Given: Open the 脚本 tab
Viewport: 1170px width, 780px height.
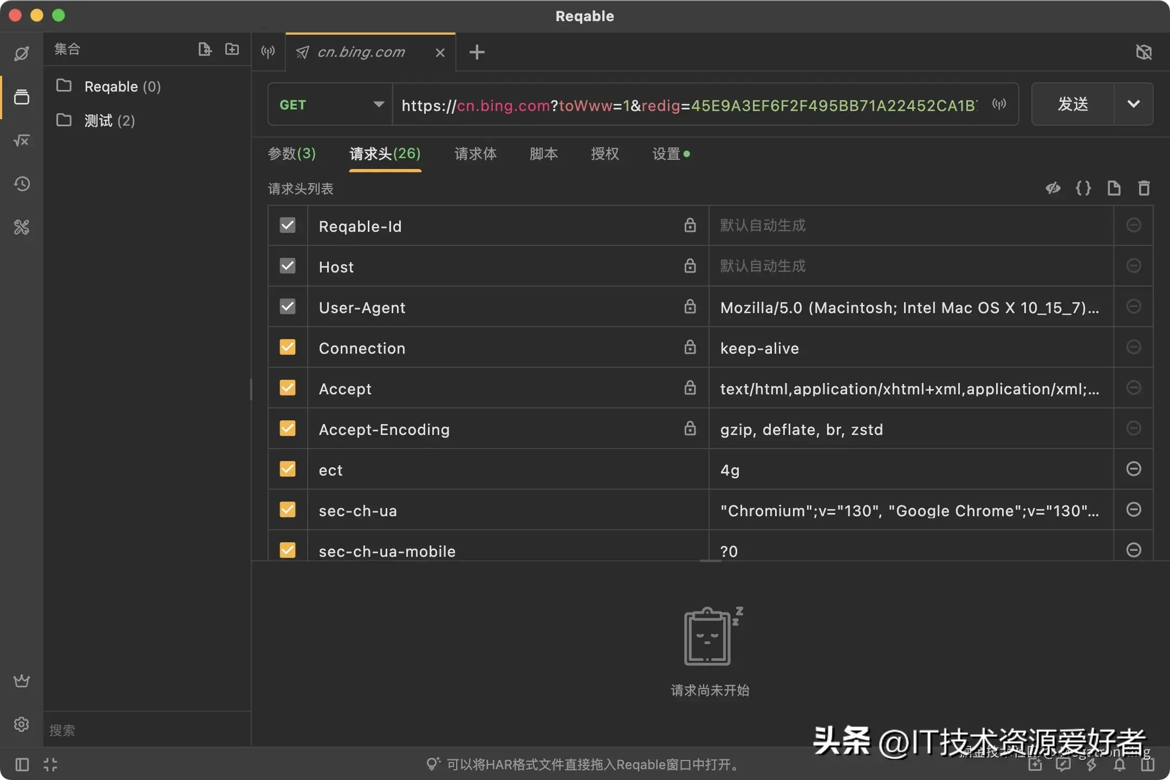Looking at the screenshot, I should [x=543, y=154].
